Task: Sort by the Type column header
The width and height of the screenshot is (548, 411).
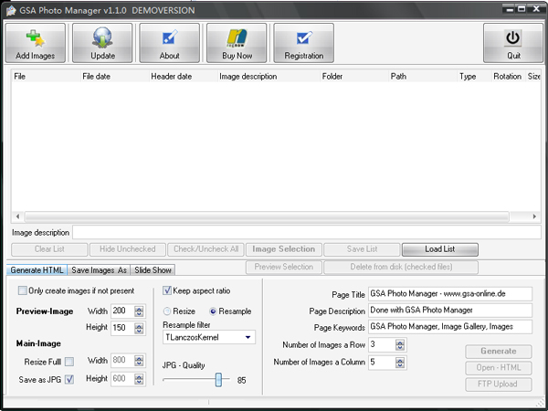Action: 474,76
